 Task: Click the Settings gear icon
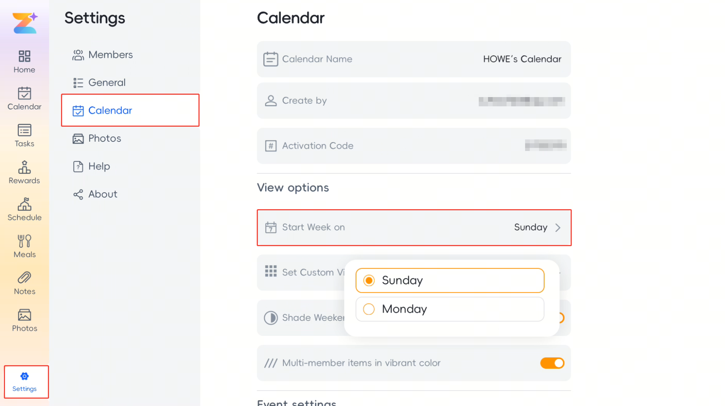pos(24,376)
